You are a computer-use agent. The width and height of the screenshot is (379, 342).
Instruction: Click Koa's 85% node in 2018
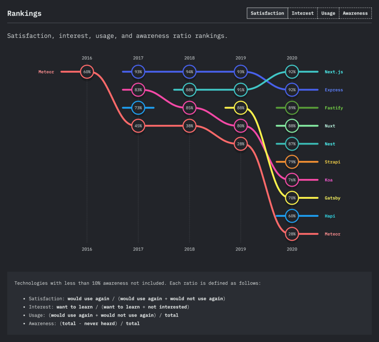click(189, 108)
